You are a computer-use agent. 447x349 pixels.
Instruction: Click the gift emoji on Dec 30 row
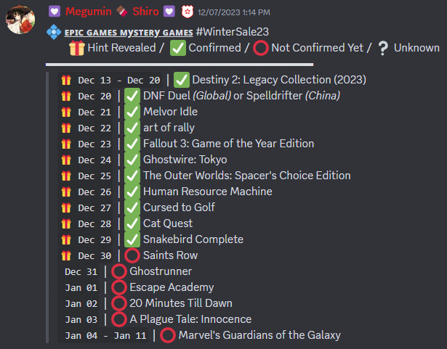pyautogui.click(x=66, y=255)
